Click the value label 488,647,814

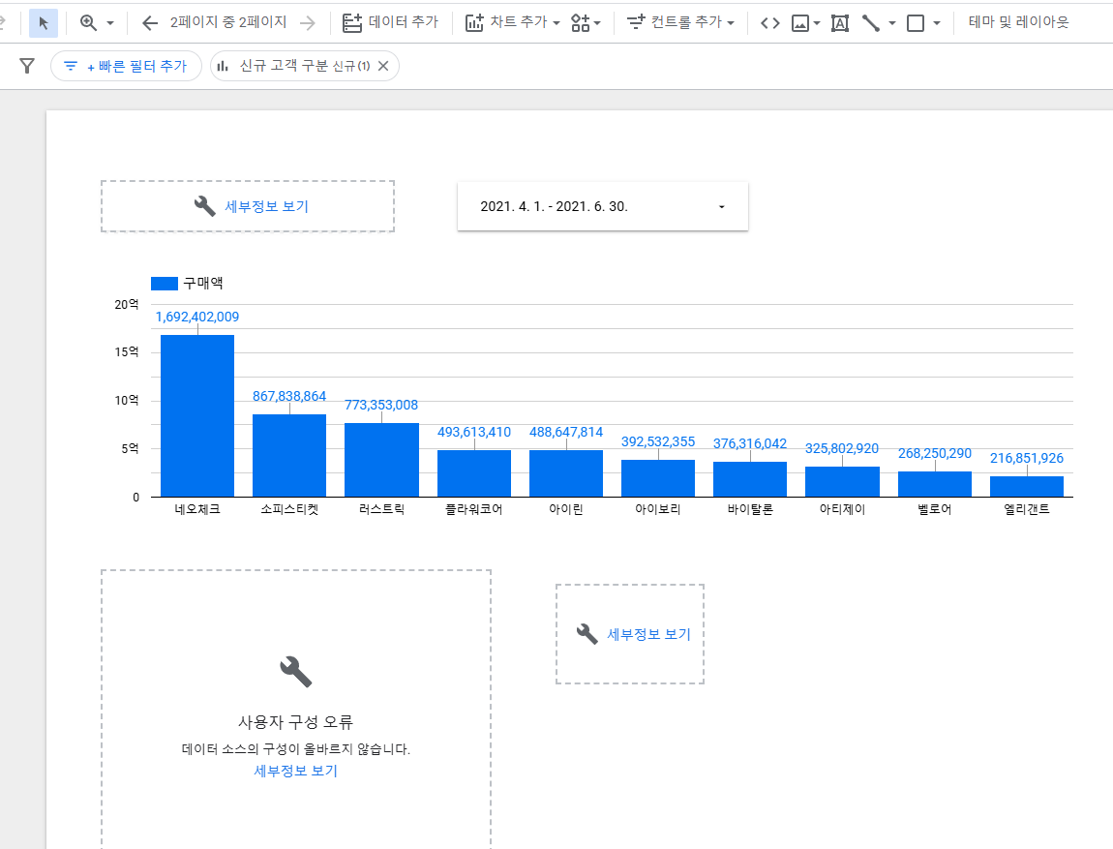tap(566, 432)
